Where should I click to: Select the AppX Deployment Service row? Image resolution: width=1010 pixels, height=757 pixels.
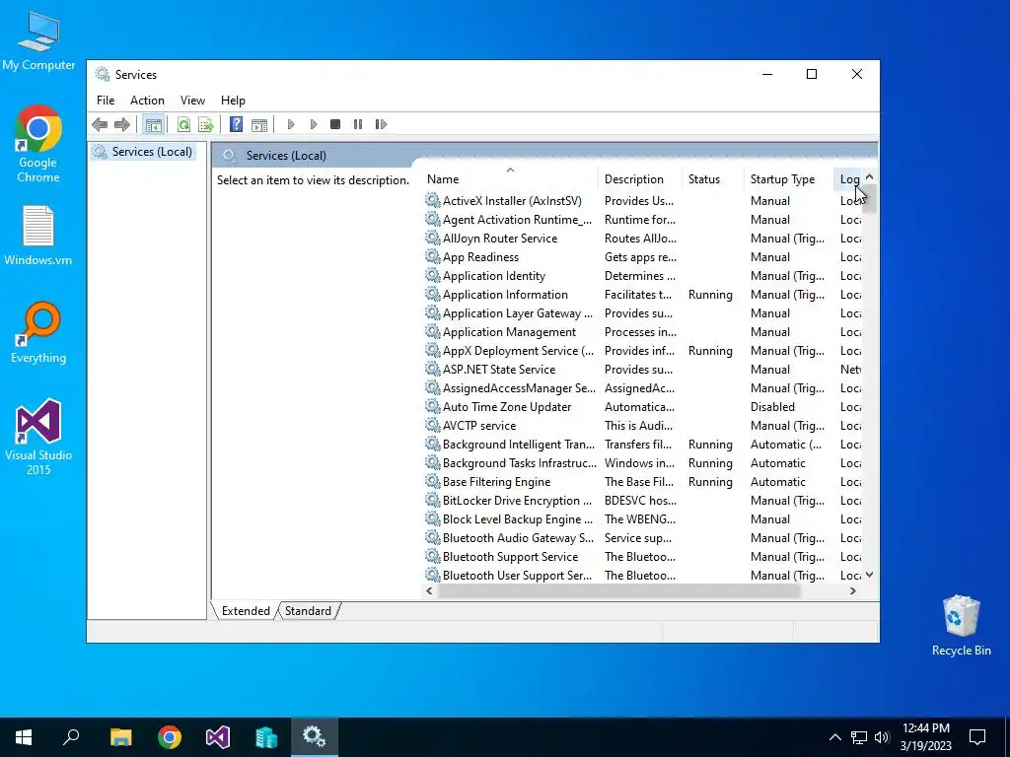point(643,350)
